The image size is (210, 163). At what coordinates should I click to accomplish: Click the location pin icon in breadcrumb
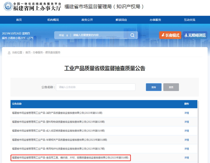click(x=9, y=53)
